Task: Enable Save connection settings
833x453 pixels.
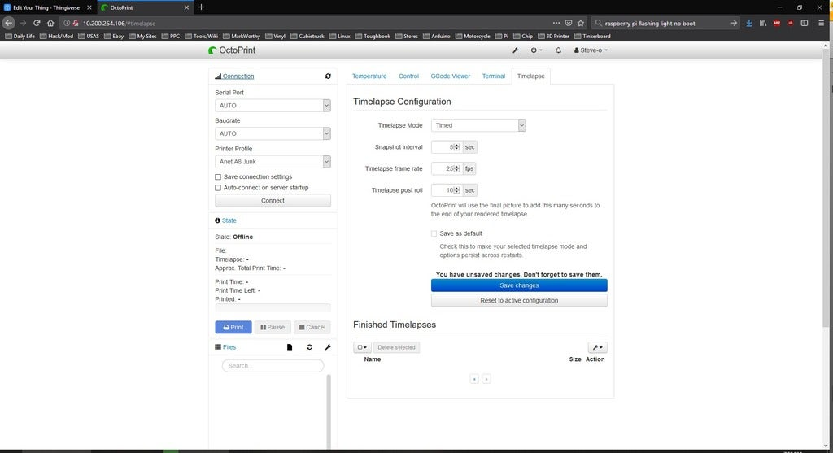Action: [x=218, y=176]
